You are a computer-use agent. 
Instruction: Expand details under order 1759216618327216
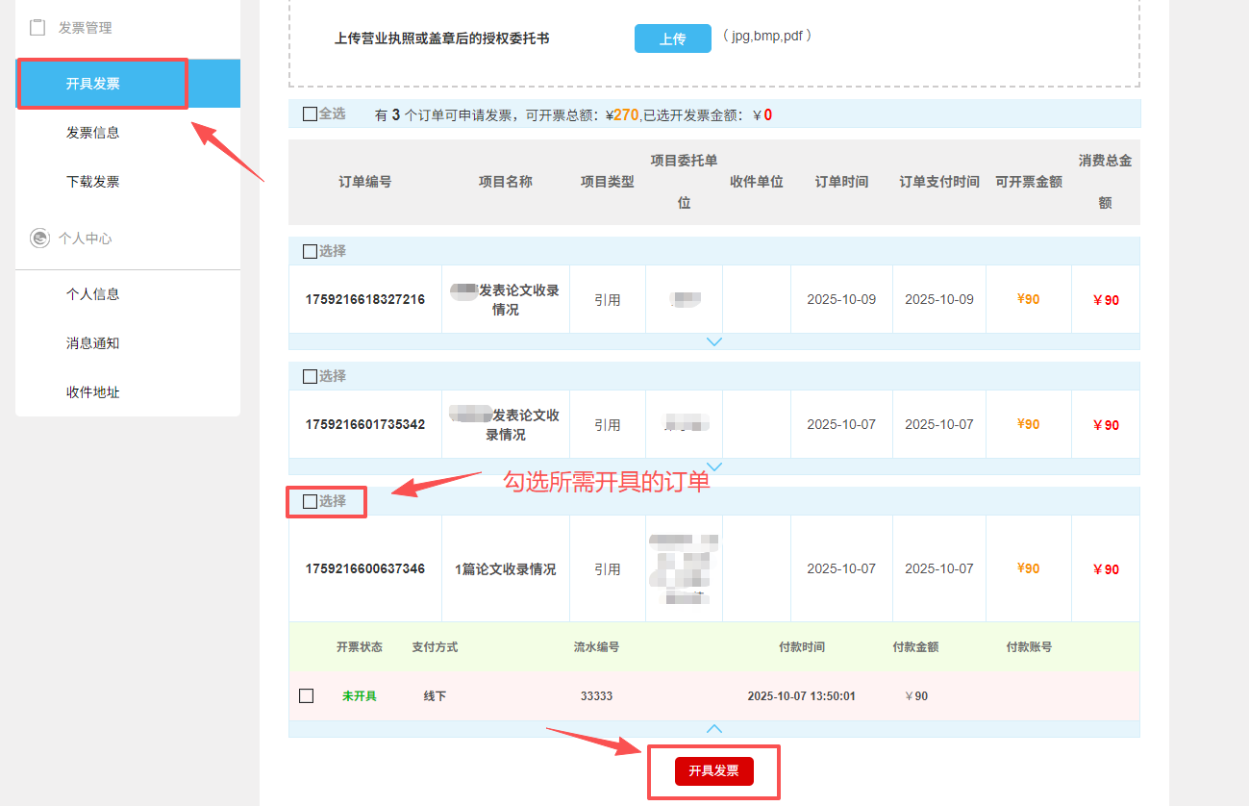pos(713,341)
